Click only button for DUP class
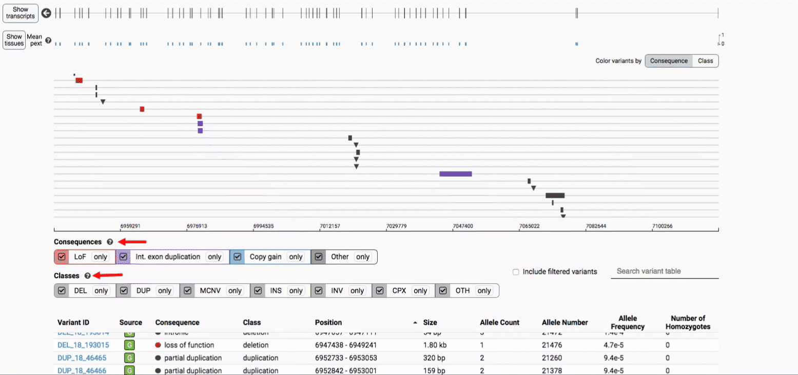The image size is (798, 375). [164, 291]
